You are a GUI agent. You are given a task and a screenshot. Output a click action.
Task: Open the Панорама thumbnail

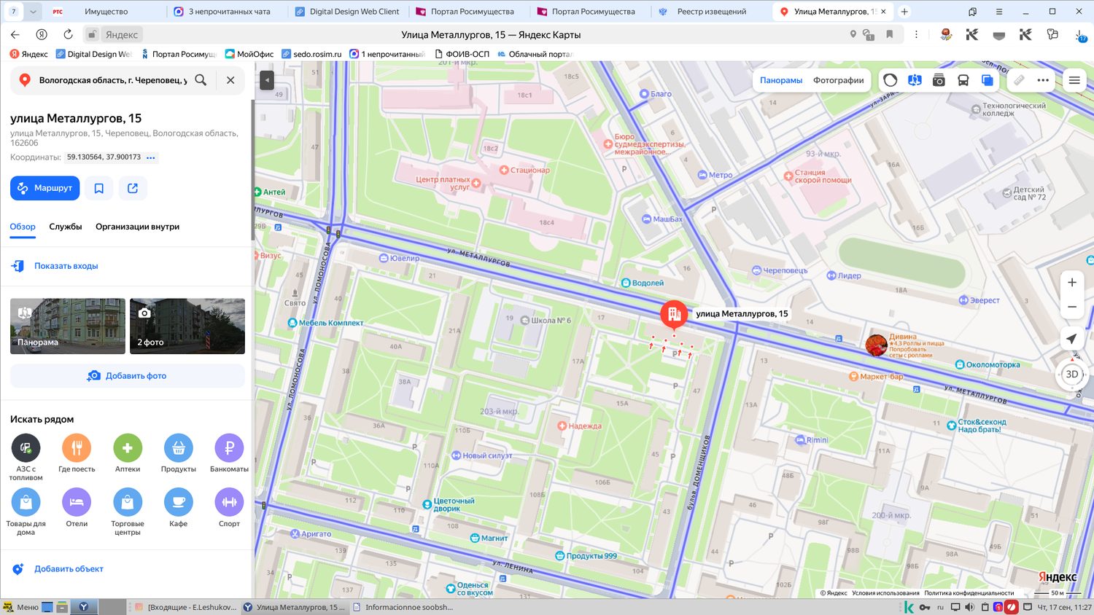(x=68, y=326)
